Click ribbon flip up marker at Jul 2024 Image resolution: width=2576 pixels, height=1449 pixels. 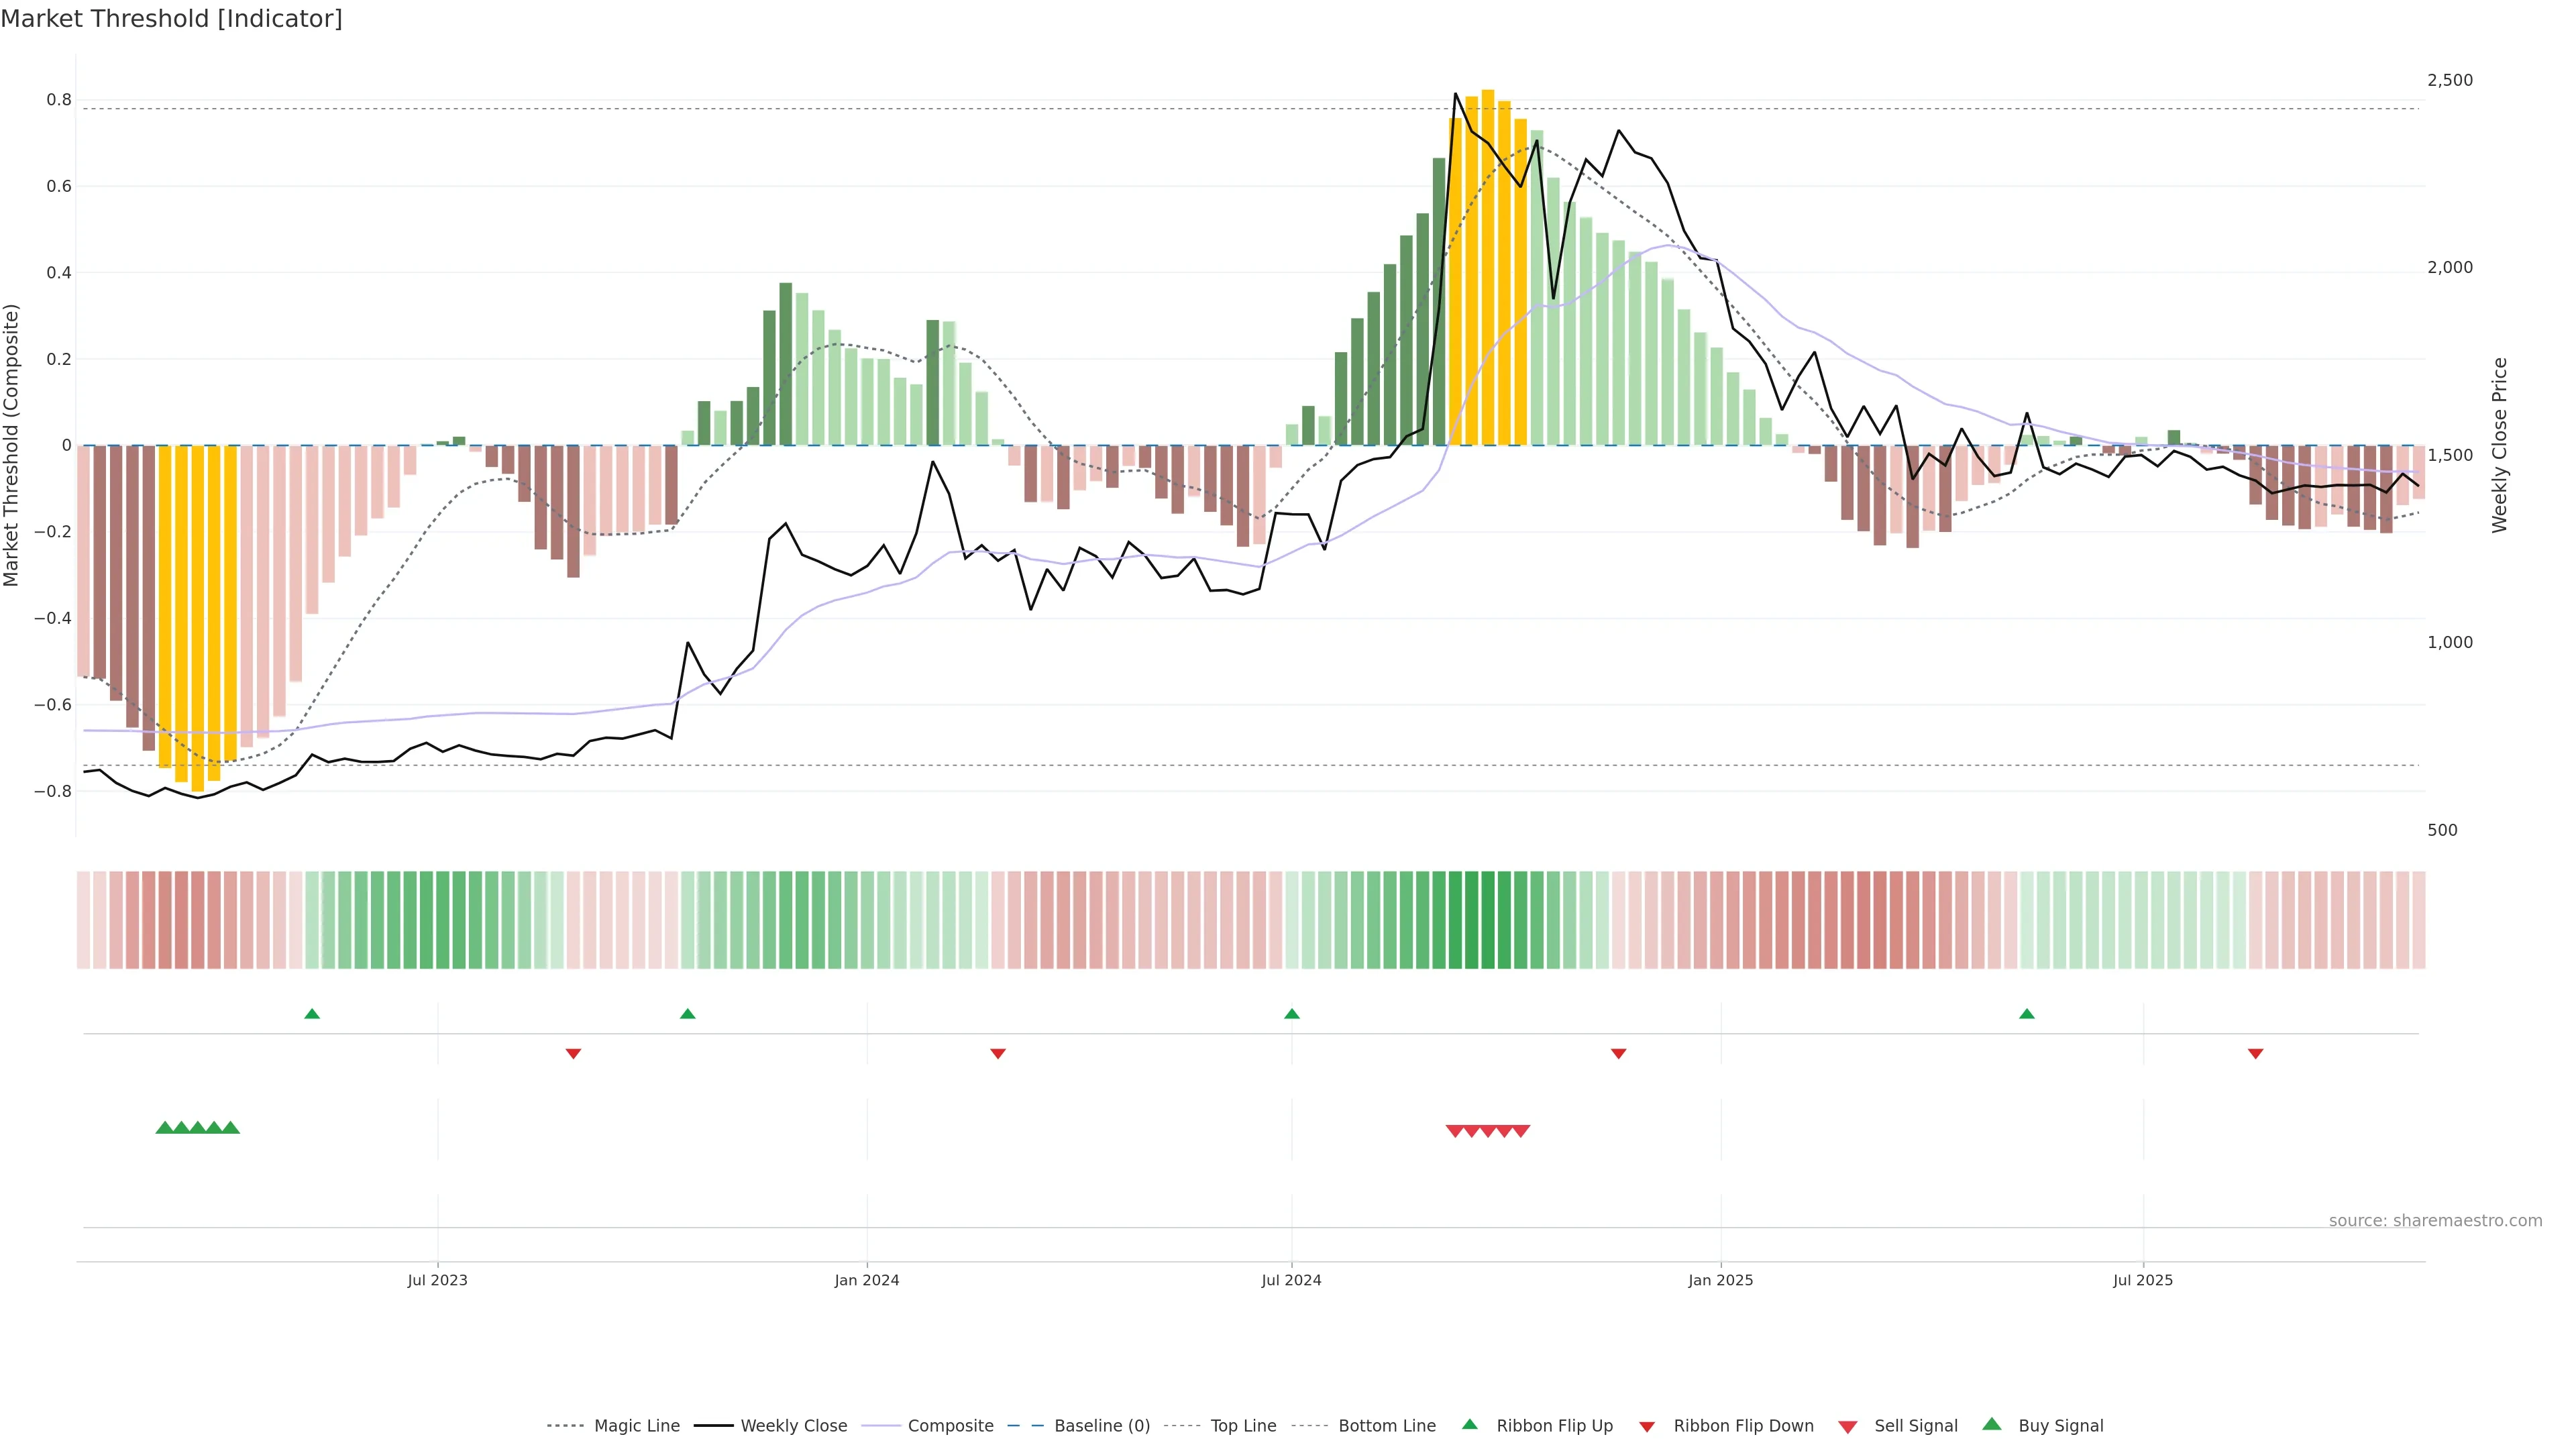click(x=1291, y=1014)
